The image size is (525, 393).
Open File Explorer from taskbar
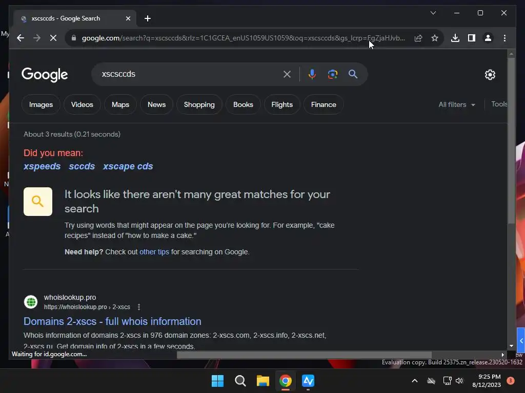263,381
